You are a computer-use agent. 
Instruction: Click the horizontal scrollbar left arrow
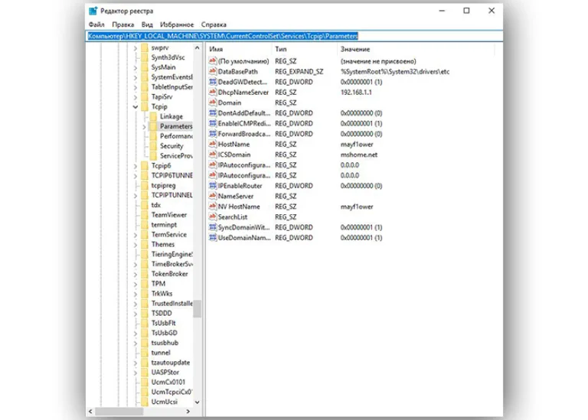(90, 412)
